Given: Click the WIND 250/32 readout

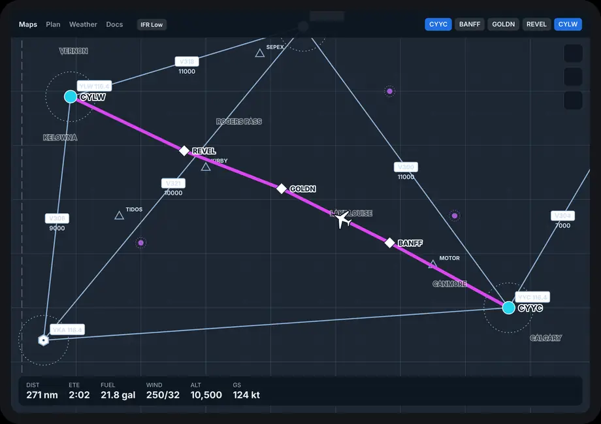Looking at the screenshot, I should pos(163,391).
